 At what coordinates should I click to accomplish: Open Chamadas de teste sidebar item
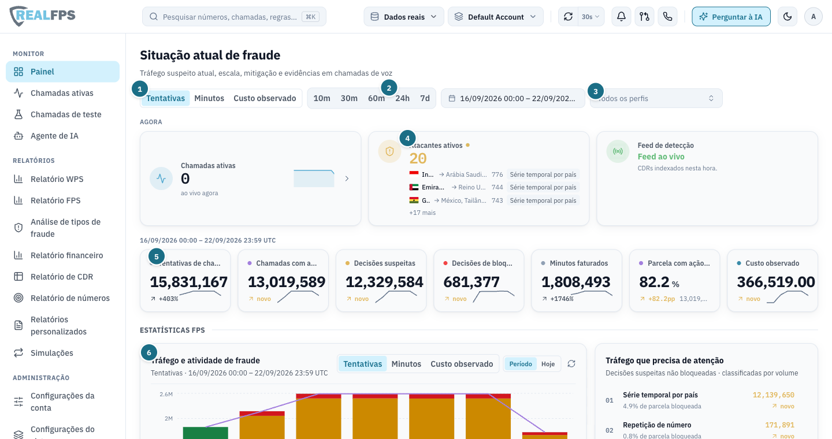62,114
